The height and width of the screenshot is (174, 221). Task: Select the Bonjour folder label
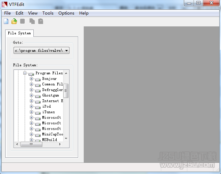49,78
